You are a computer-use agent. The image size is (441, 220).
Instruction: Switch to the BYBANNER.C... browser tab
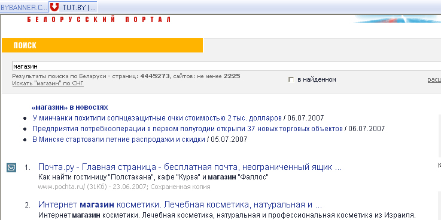[24, 8]
